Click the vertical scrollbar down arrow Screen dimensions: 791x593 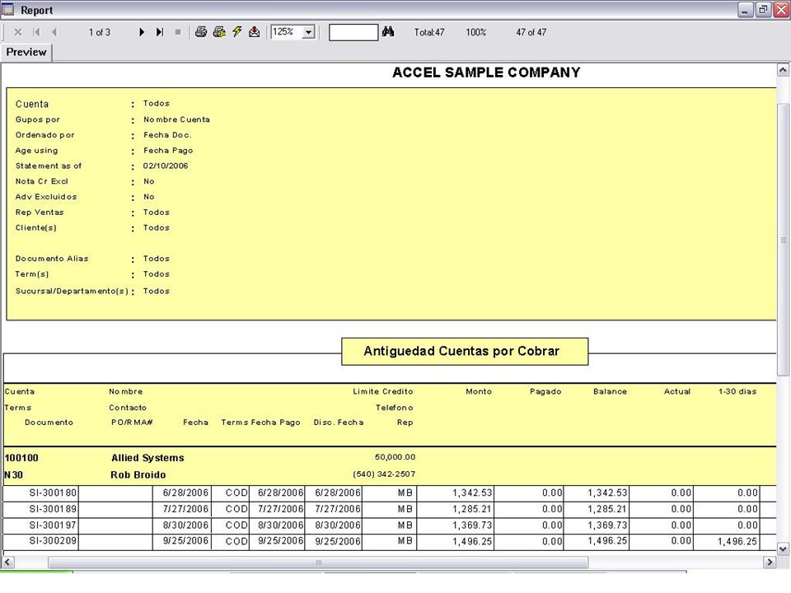point(783,549)
